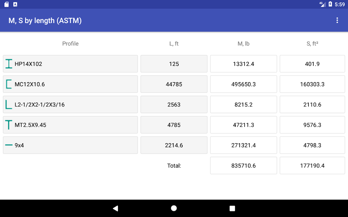Screen dimensions: 348x217
Task: Click the I-beam icon for HP14X102
Action: (x=9, y=64)
